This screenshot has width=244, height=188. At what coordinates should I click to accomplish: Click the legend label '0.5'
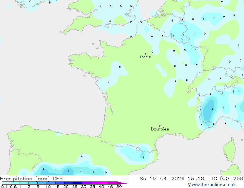13,186
